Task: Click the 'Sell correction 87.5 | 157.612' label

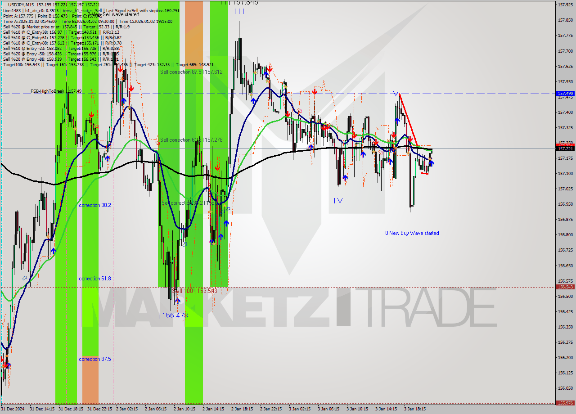Action: point(191,72)
